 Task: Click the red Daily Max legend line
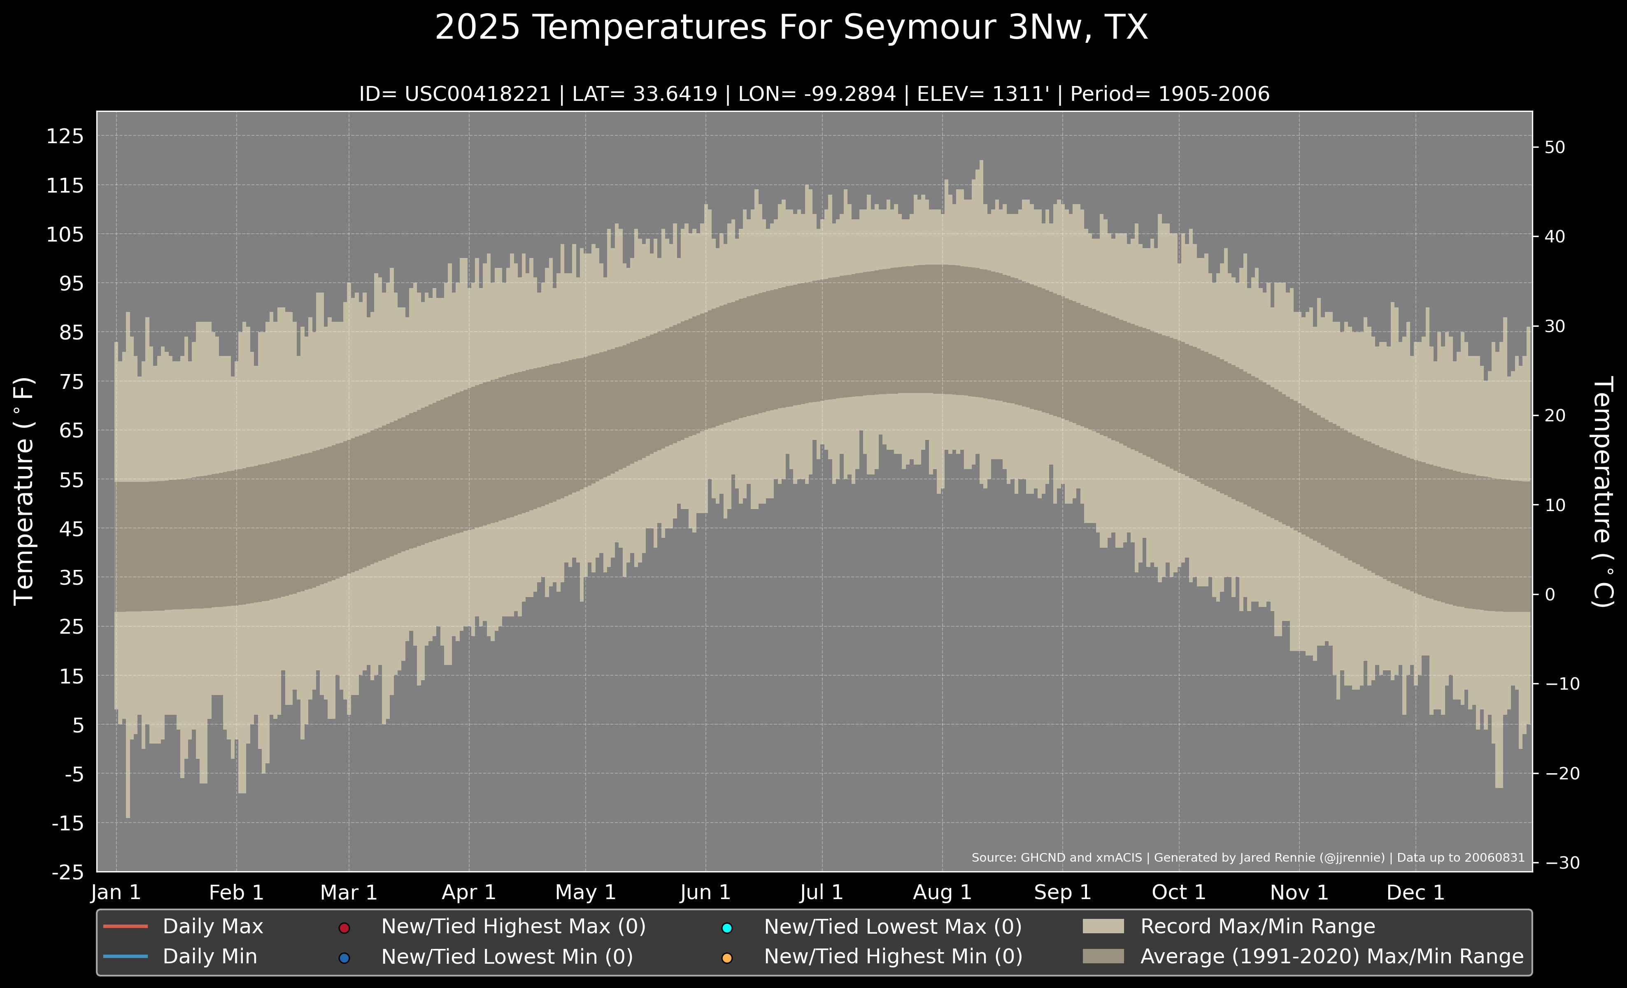(126, 926)
